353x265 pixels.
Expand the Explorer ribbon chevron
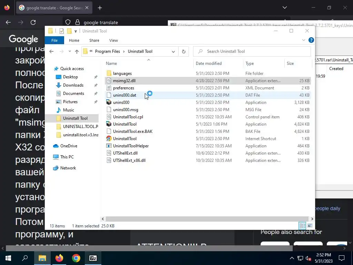[303, 40]
